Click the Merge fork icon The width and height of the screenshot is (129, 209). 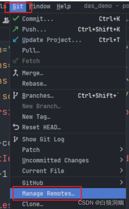tap(16, 73)
